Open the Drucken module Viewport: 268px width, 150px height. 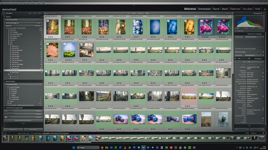(x=247, y=9)
